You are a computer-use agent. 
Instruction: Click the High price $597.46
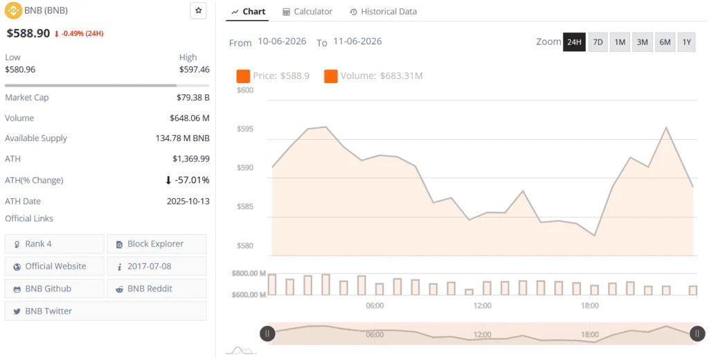[x=195, y=70]
